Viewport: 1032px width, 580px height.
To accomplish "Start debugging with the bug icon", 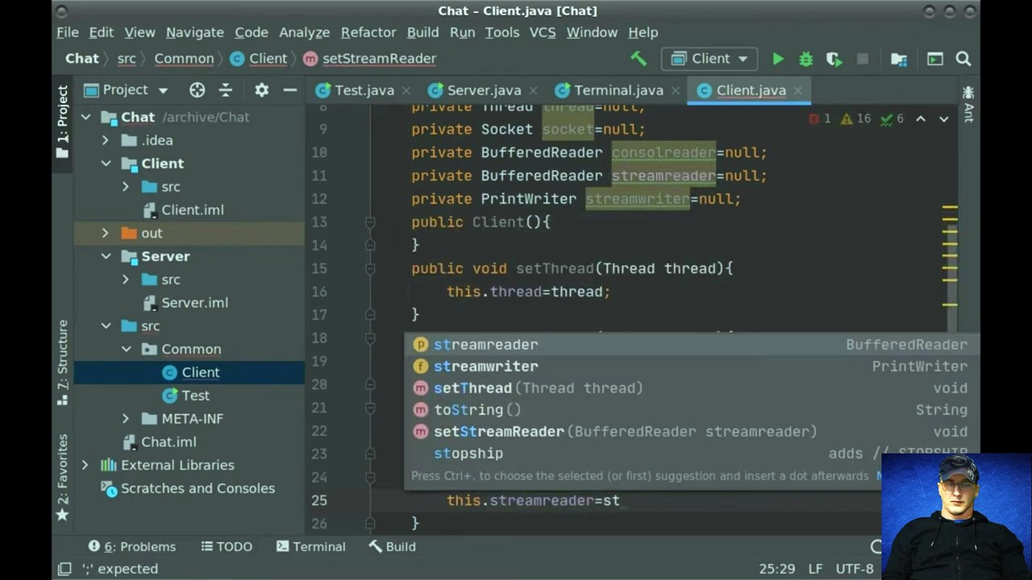I will 805,59.
